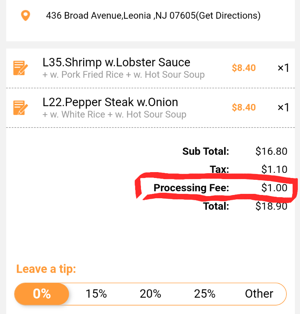The height and width of the screenshot is (314, 300).
Task: Select the Other tip amount option
Action: pos(259,294)
